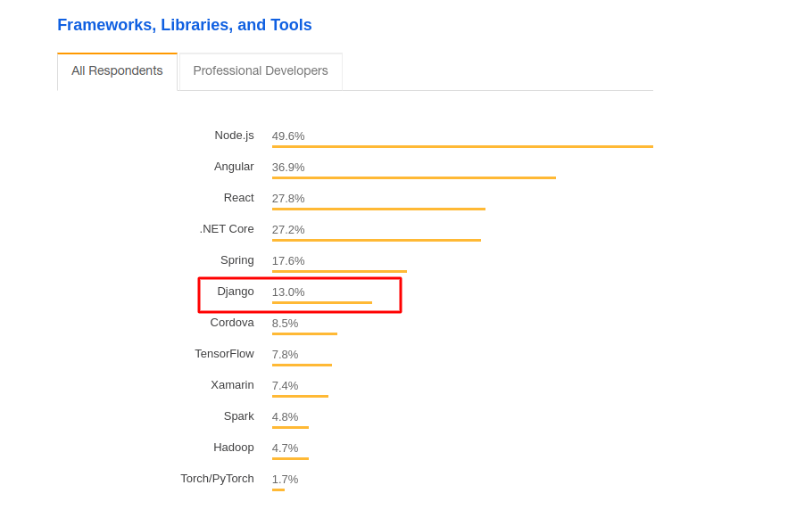Viewport: 788px width, 518px height.
Task: Select the Node.js 49.6% bar
Action: pyautogui.click(x=462, y=146)
